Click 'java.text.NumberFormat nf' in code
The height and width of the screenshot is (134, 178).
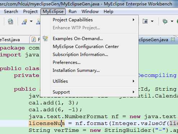[x=74, y=117]
